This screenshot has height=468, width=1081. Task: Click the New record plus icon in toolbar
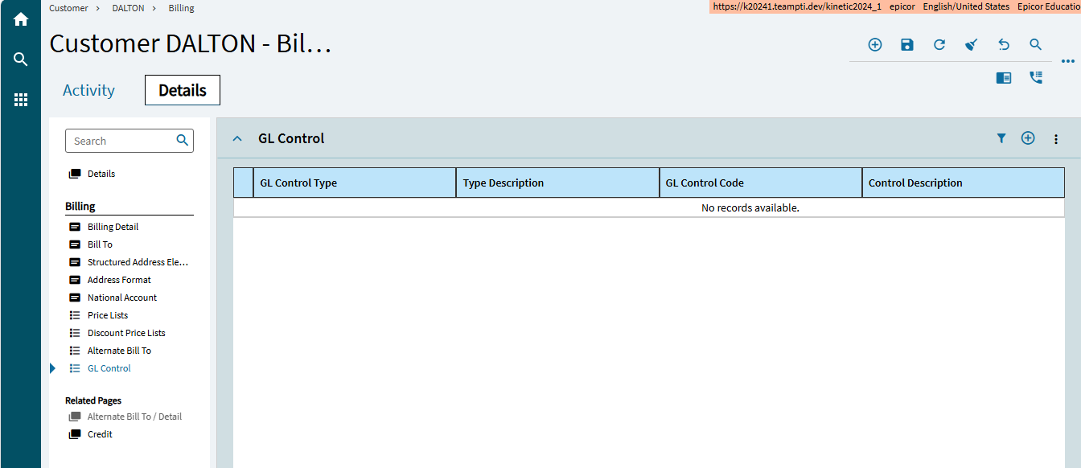[875, 45]
